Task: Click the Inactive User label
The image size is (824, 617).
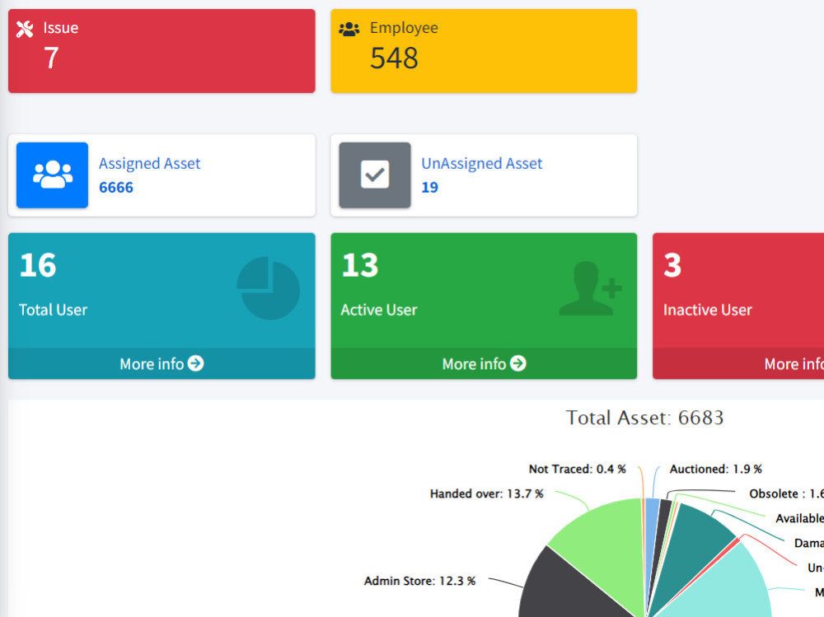Action: click(x=708, y=310)
